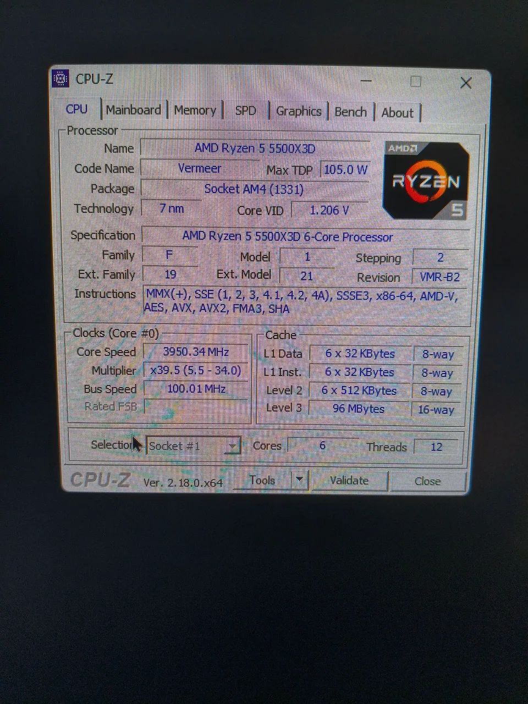
Task: Open the About tab
Action: (397, 113)
